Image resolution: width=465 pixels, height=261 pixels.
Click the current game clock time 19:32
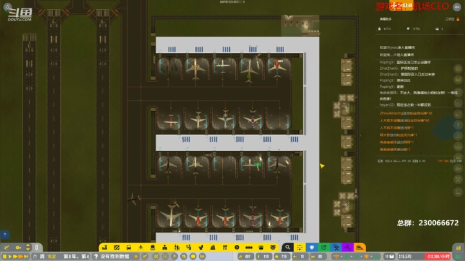click(x=51, y=256)
